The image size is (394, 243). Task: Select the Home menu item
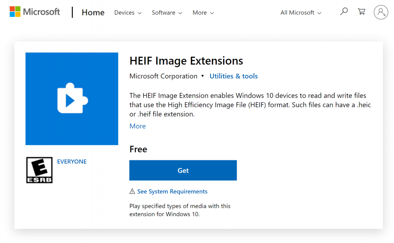pyautogui.click(x=93, y=12)
